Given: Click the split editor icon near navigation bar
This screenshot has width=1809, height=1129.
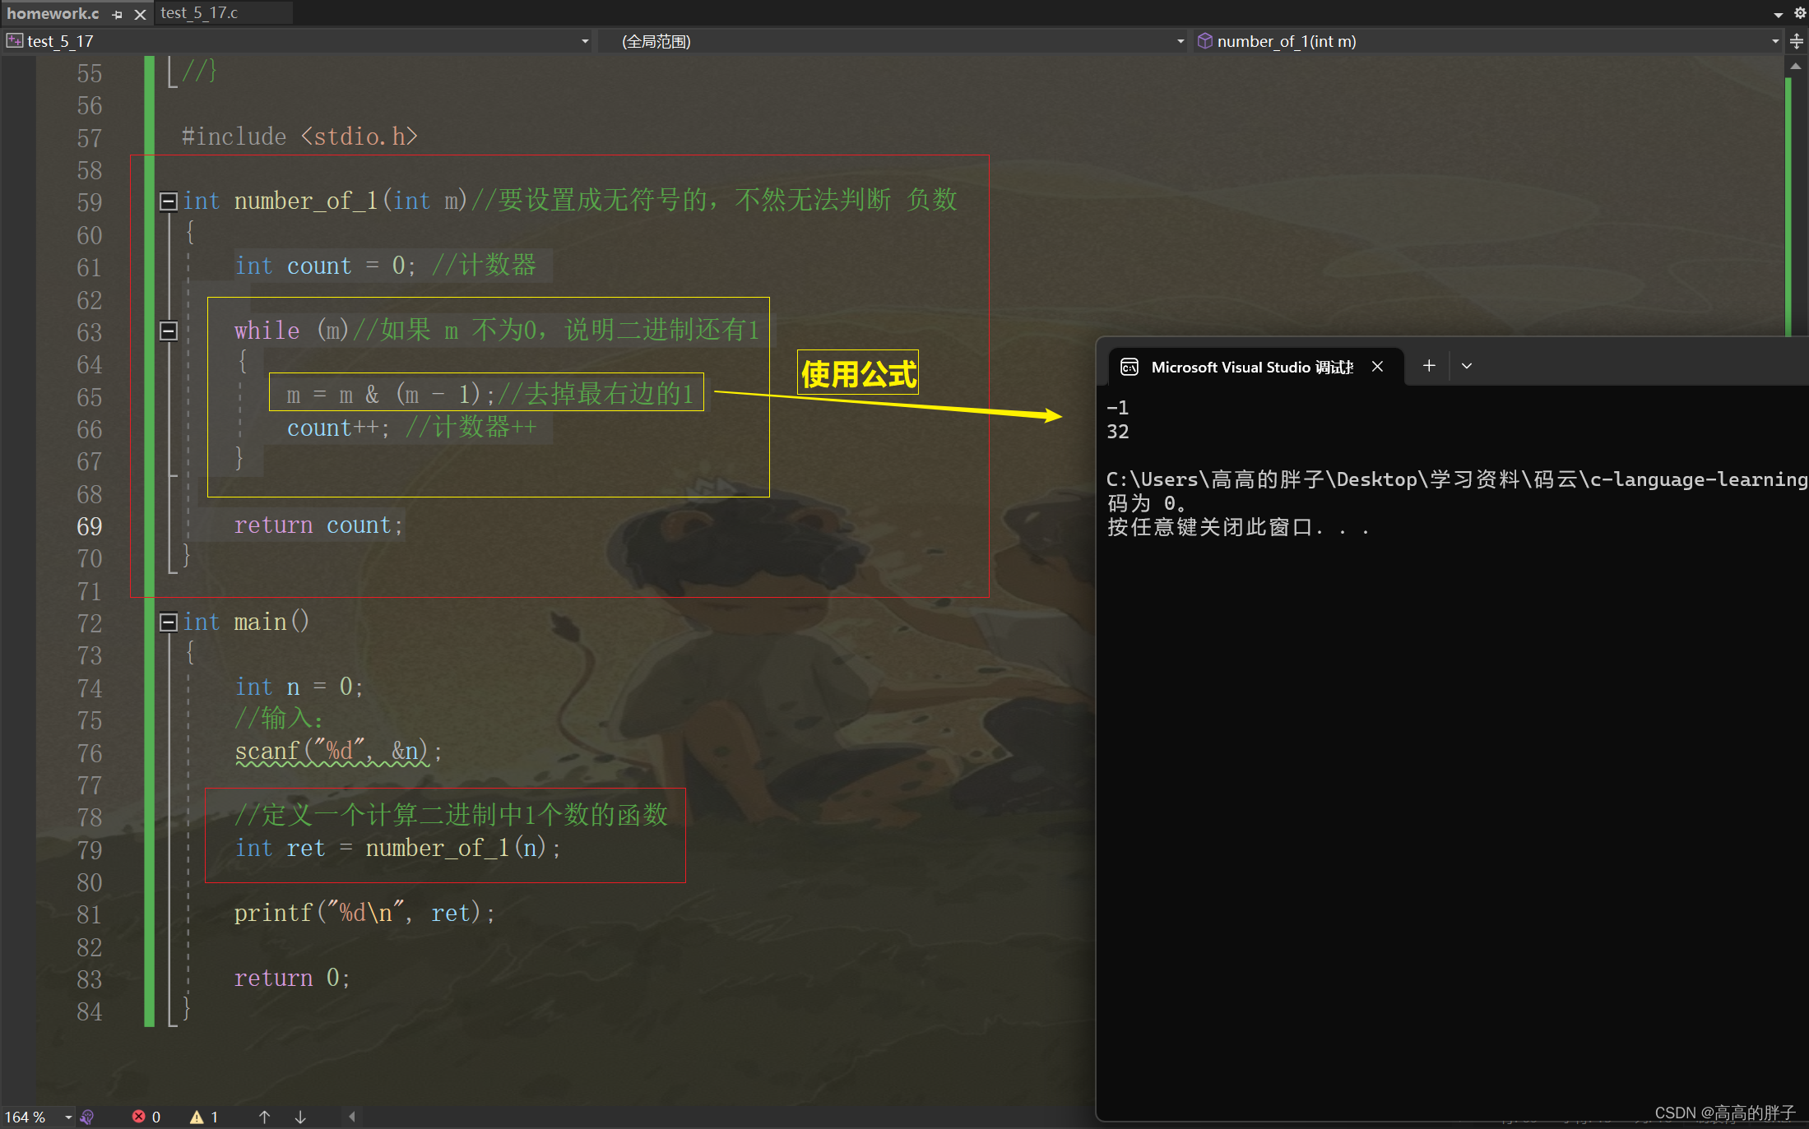Looking at the screenshot, I should [1797, 40].
